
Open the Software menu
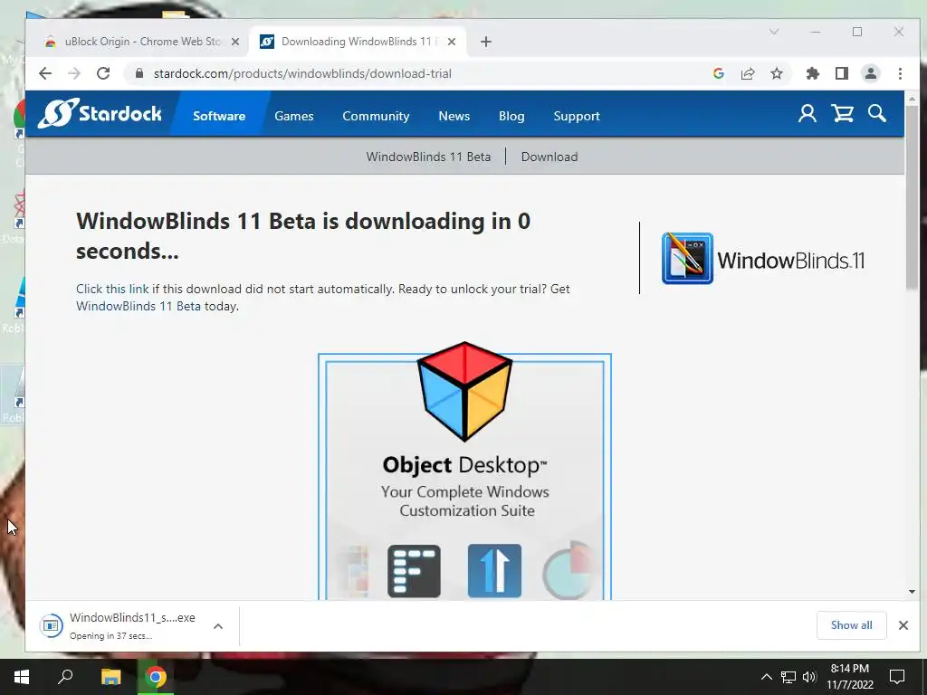219,116
